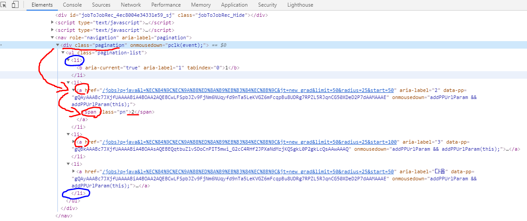The width and height of the screenshot is (527, 221).
Task: Switch to the Network tab
Action: click(131, 5)
